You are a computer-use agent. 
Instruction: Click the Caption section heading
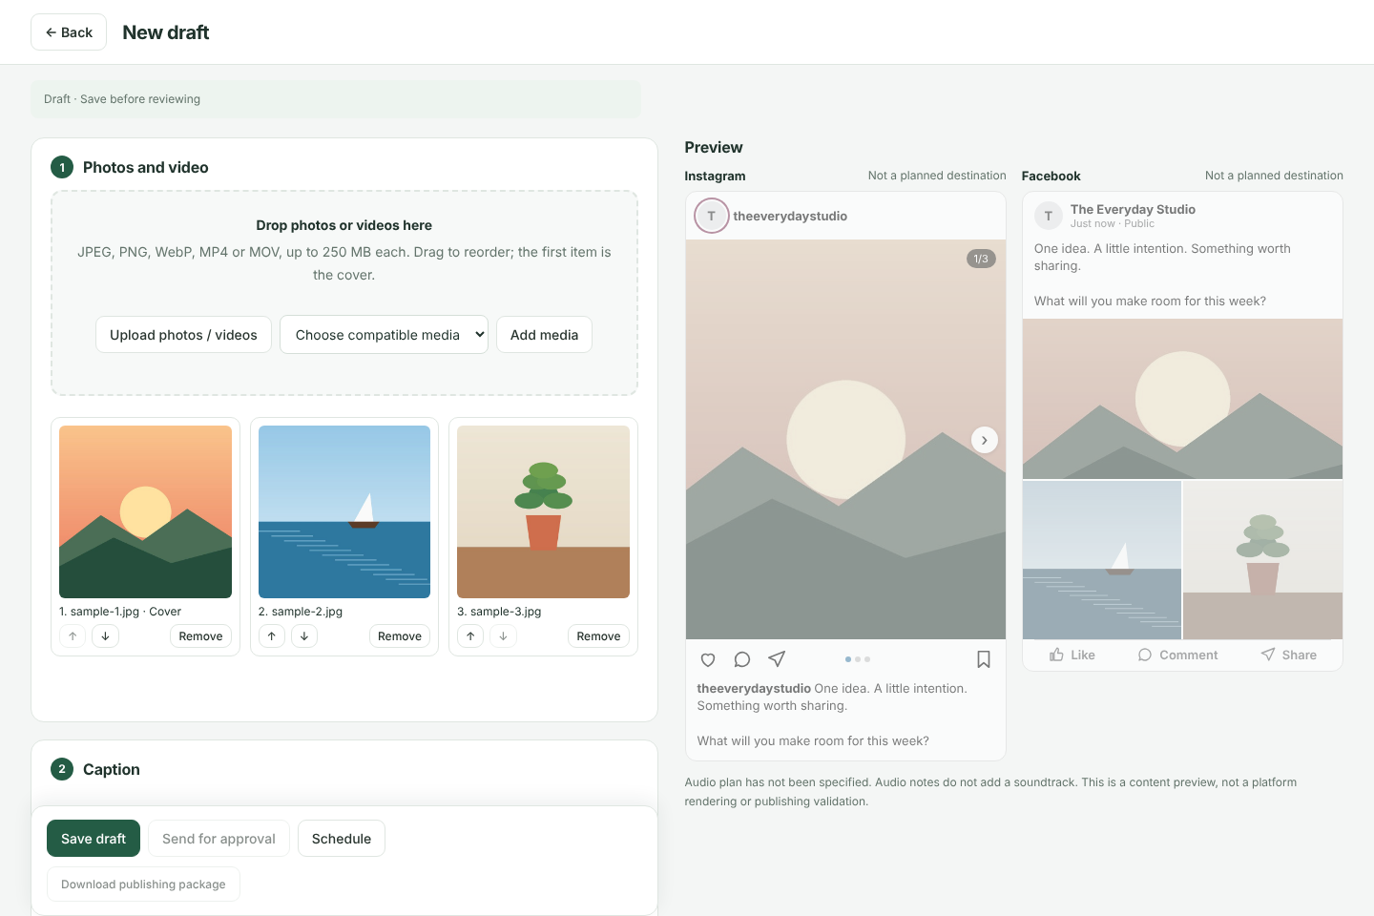tap(111, 769)
